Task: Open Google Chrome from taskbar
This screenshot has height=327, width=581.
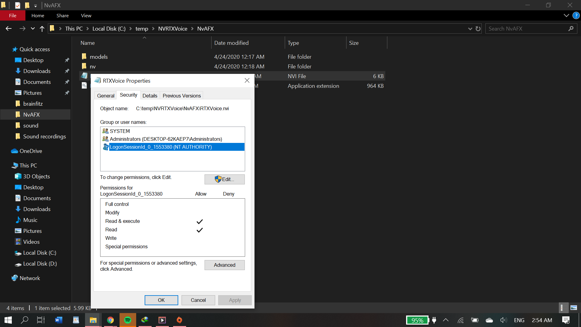Action: pos(110,320)
